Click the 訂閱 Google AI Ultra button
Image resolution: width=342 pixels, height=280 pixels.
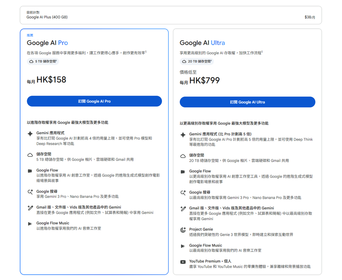247,102
